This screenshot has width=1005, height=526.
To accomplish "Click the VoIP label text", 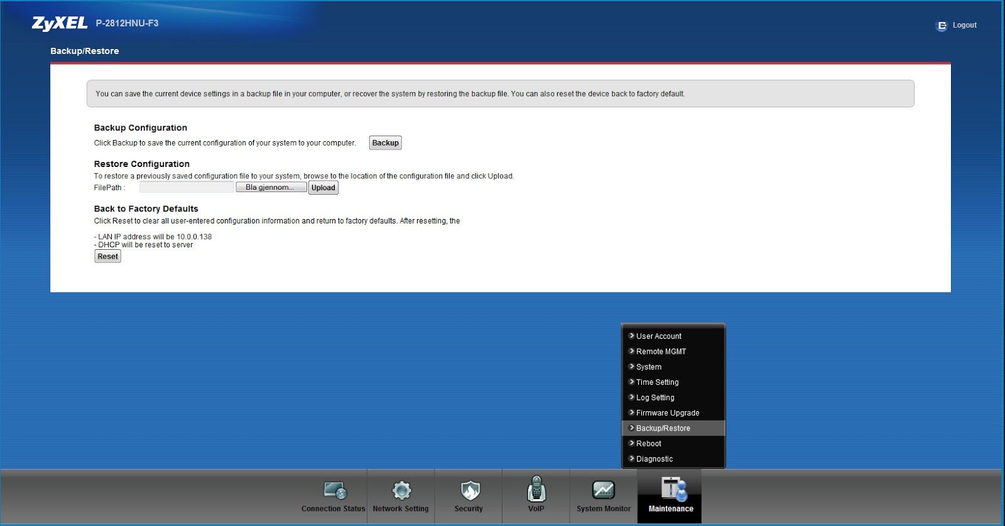I will pos(536,509).
